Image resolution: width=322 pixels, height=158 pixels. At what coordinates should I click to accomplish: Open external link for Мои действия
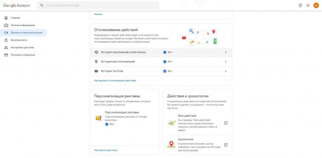(x=225, y=123)
